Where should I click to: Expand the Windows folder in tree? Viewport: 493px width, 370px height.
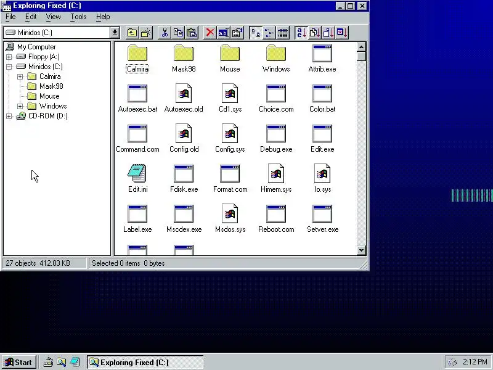[x=20, y=106]
